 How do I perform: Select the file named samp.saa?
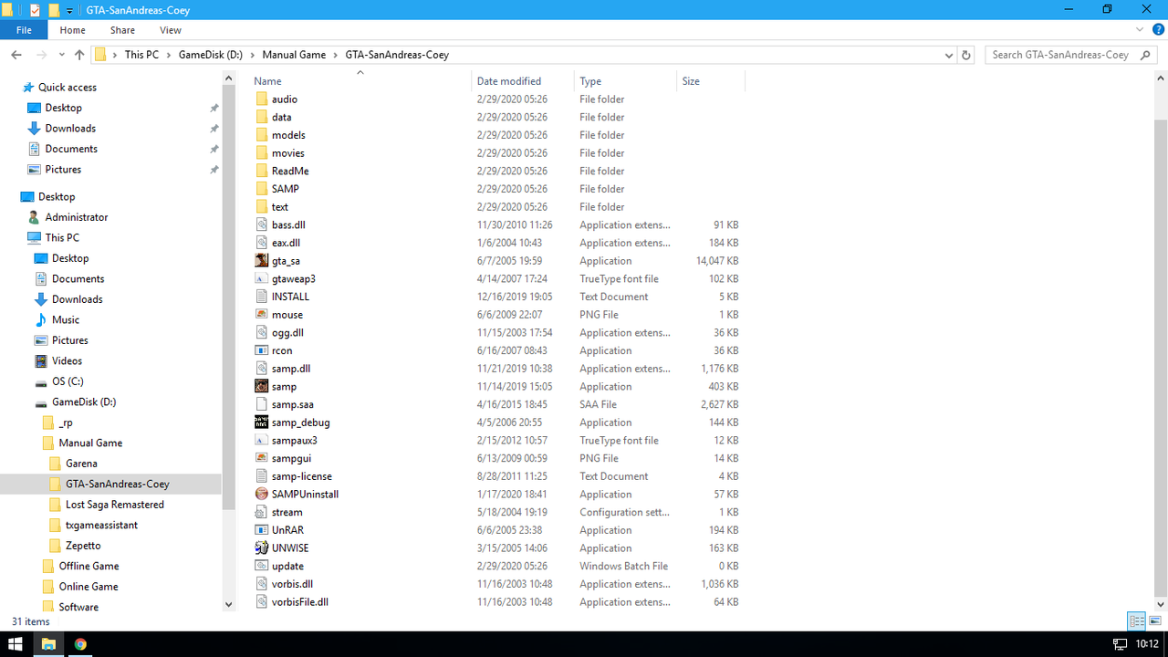click(x=293, y=404)
